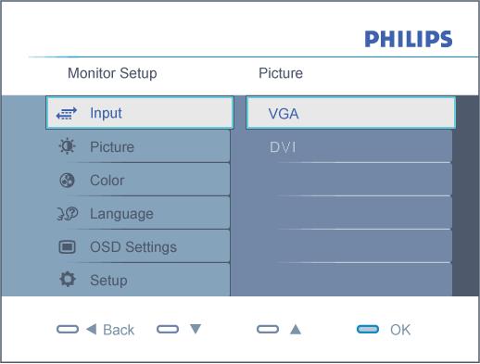Choose the VGA input option
Image resolution: width=480 pixels, height=364 pixels.
[351, 113]
